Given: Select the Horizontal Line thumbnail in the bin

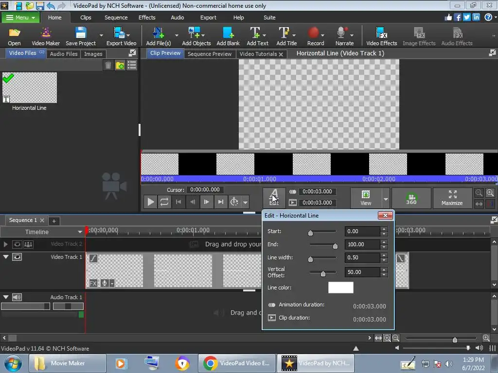Looking at the screenshot, I should click(30, 88).
